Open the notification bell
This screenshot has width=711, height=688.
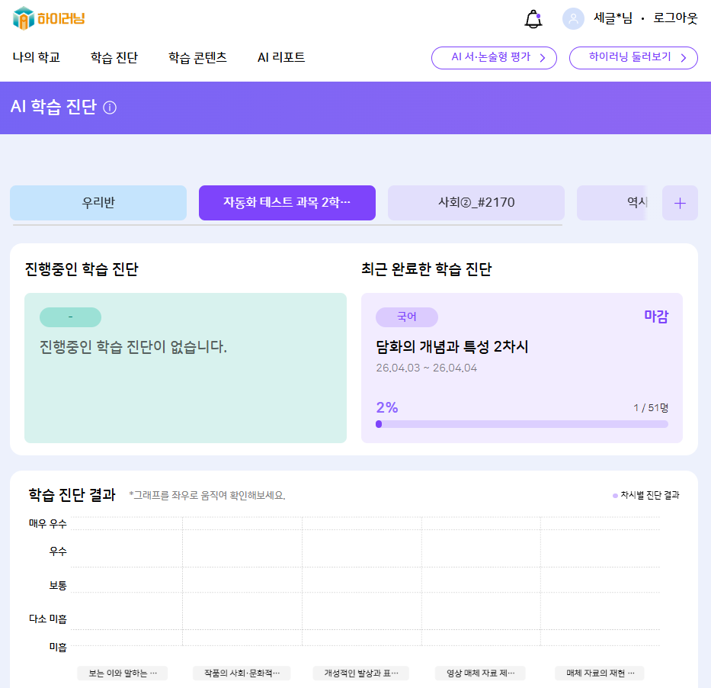[533, 19]
